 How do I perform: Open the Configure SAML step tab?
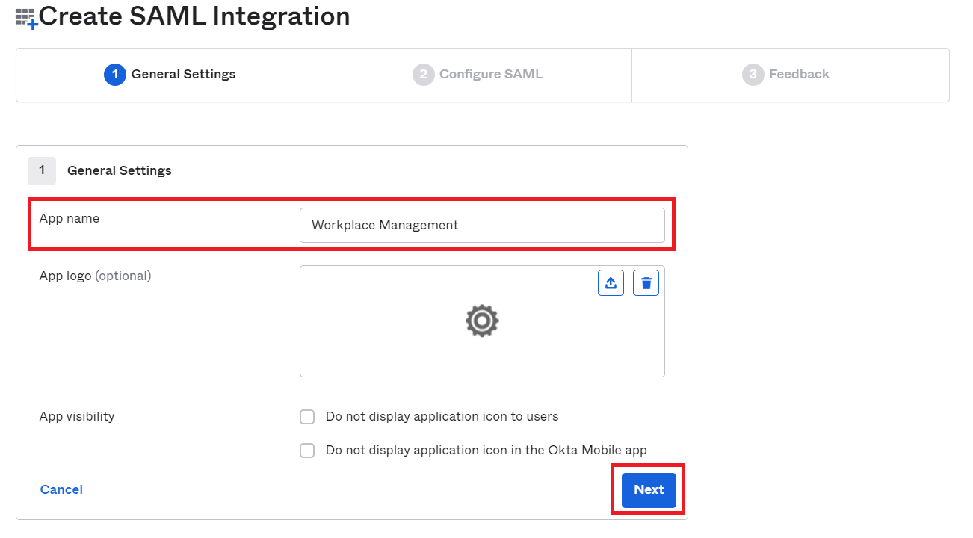pyautogui.click(x=478, y=75)
